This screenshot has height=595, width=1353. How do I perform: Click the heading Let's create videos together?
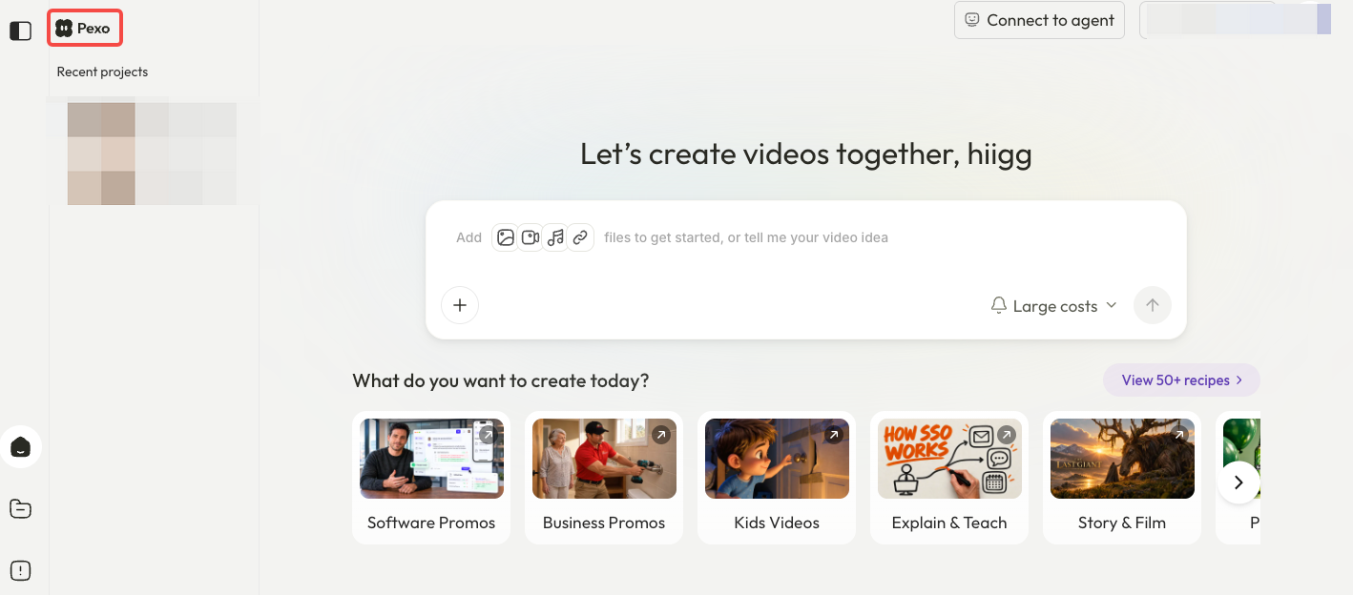[x=806, y=154]
